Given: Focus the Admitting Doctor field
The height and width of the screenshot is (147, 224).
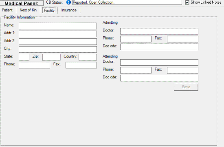Looking at the screenshot, I should point(159,31).
